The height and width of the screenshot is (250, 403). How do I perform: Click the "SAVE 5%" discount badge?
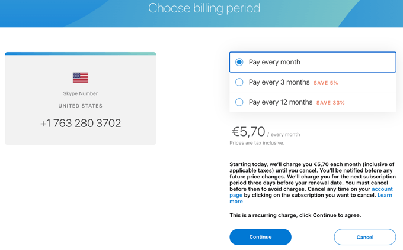[327, 83]
